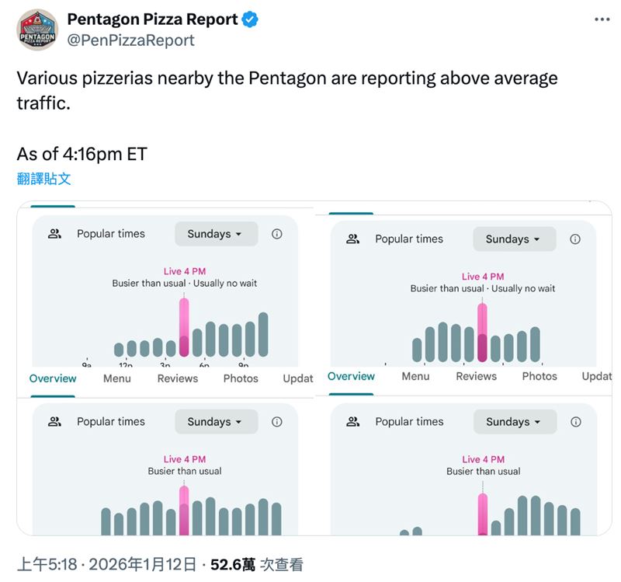Image resolution: width=621 pixels, height=582 pixels.
Task: Open Sundays dropdown in top-left chart
Action: click(x=216, y=234)
